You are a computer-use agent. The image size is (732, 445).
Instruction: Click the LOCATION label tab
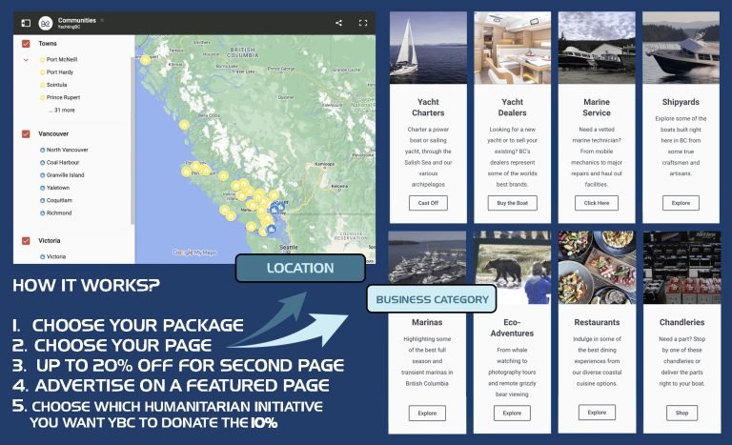pos(300,269)
